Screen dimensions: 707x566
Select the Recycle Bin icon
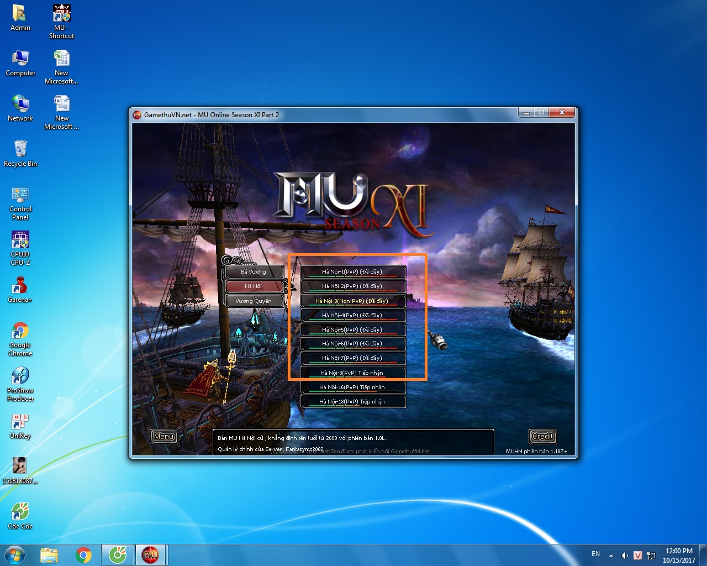[20, 154]
